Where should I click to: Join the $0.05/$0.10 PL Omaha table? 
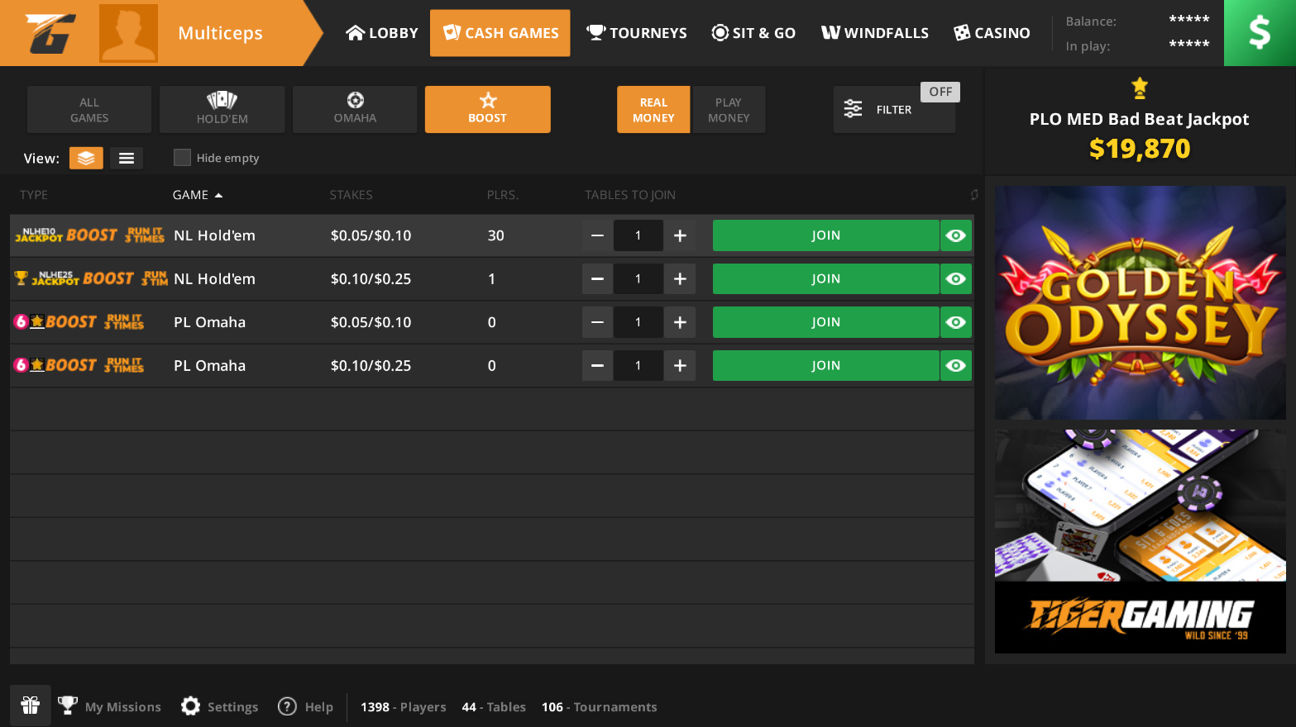825,322
